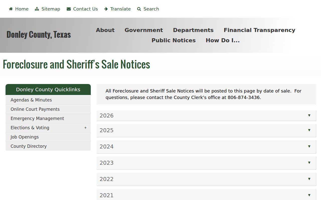Viewport: 321px width, 200px height.
Task: Go to Donley County, Texas site title
Action: tap(39, 34)
